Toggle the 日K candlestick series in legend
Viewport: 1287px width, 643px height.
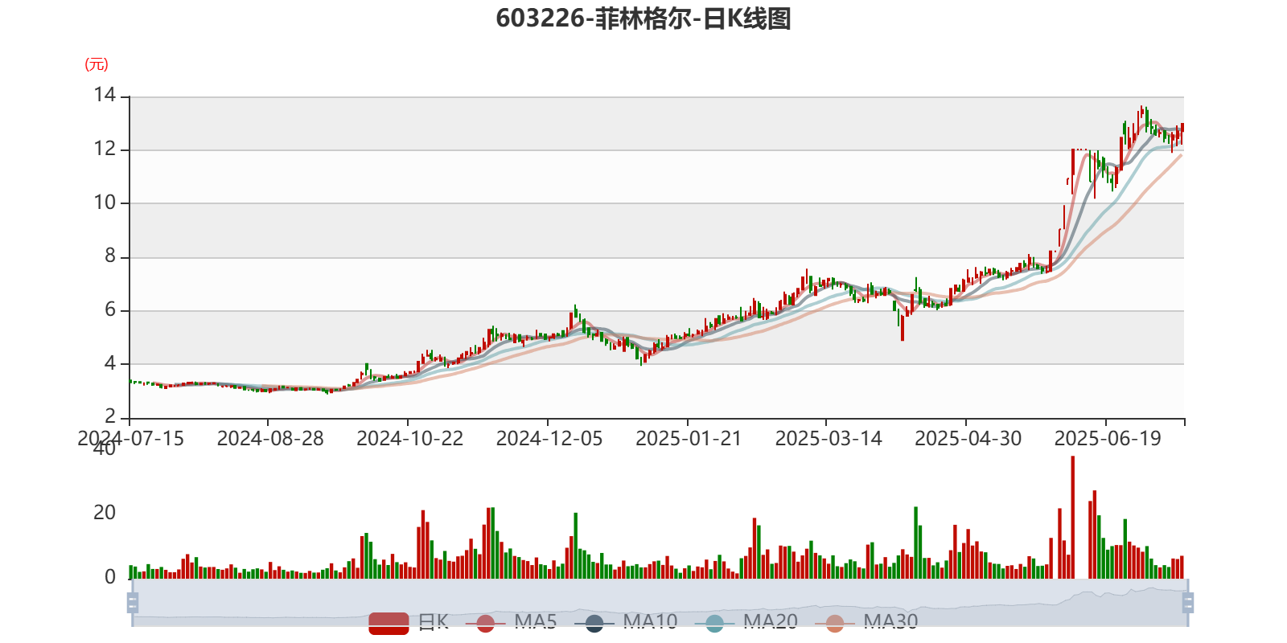click(x=409, y=622)
